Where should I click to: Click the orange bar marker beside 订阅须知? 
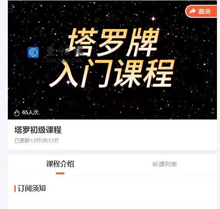click(15, 189)
